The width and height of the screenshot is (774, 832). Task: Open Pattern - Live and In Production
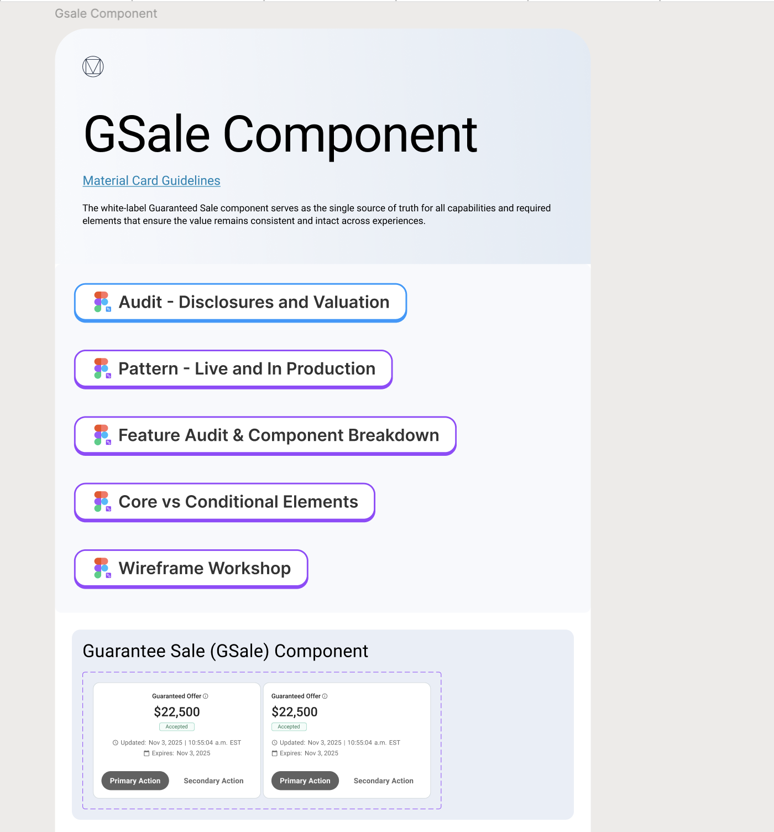247,368
